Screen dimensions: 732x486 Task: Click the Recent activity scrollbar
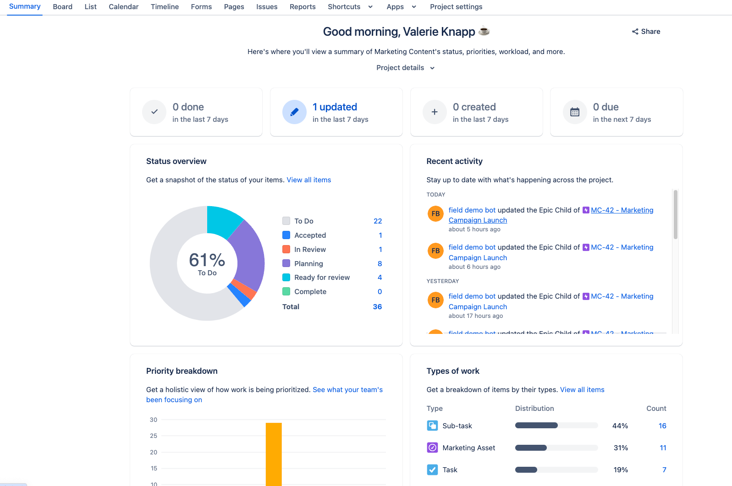(x=675, y=214)
